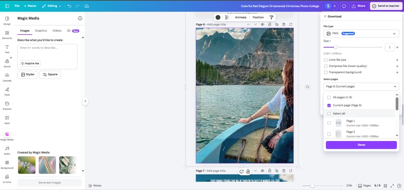Move Page 6 up with the chevron
The width and height of the screenshot is (404, 190).
click(x=248, y=24)
